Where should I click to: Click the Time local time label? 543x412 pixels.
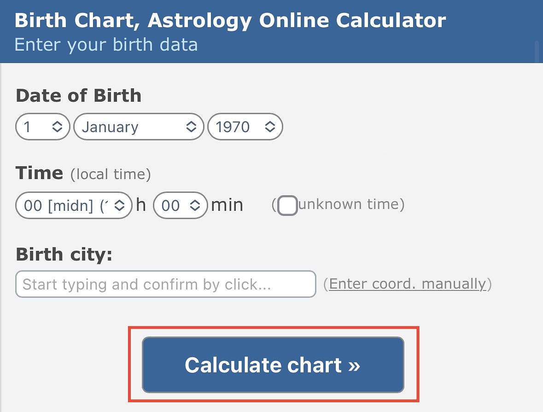point(83,174)
